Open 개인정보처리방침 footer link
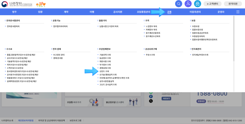The width and height of the screenshot is (245, 124). (26, 121)
